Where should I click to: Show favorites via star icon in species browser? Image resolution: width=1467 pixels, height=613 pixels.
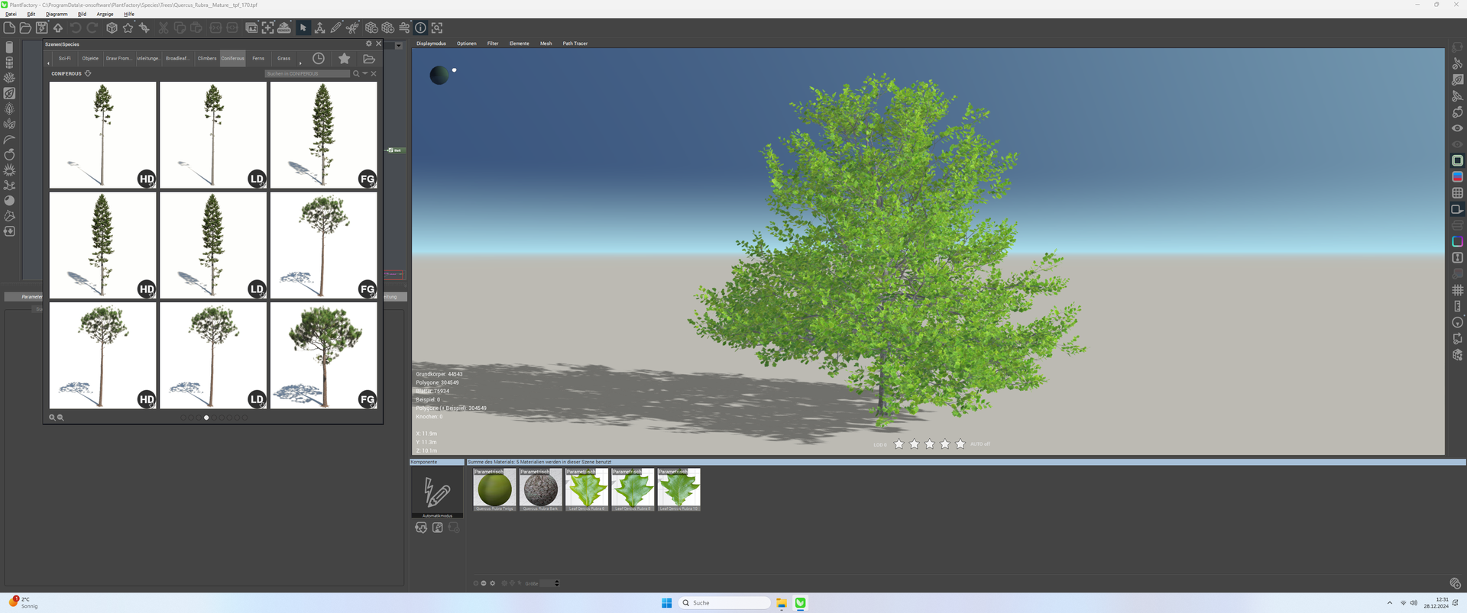[x=345, y=58]
